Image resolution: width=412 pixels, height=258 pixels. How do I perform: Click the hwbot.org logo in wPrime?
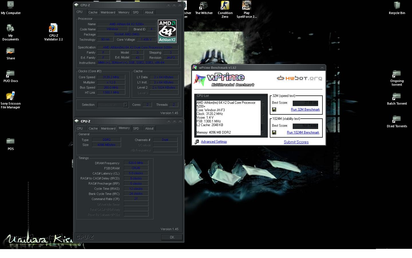[299, 78]
